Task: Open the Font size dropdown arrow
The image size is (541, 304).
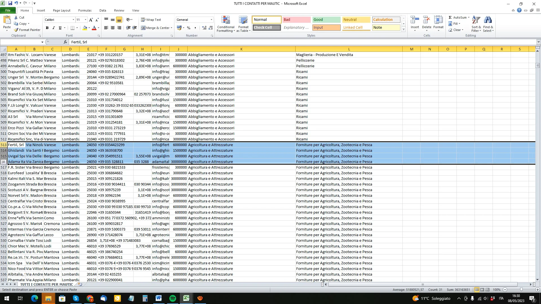Action: [x=86, y=20]
